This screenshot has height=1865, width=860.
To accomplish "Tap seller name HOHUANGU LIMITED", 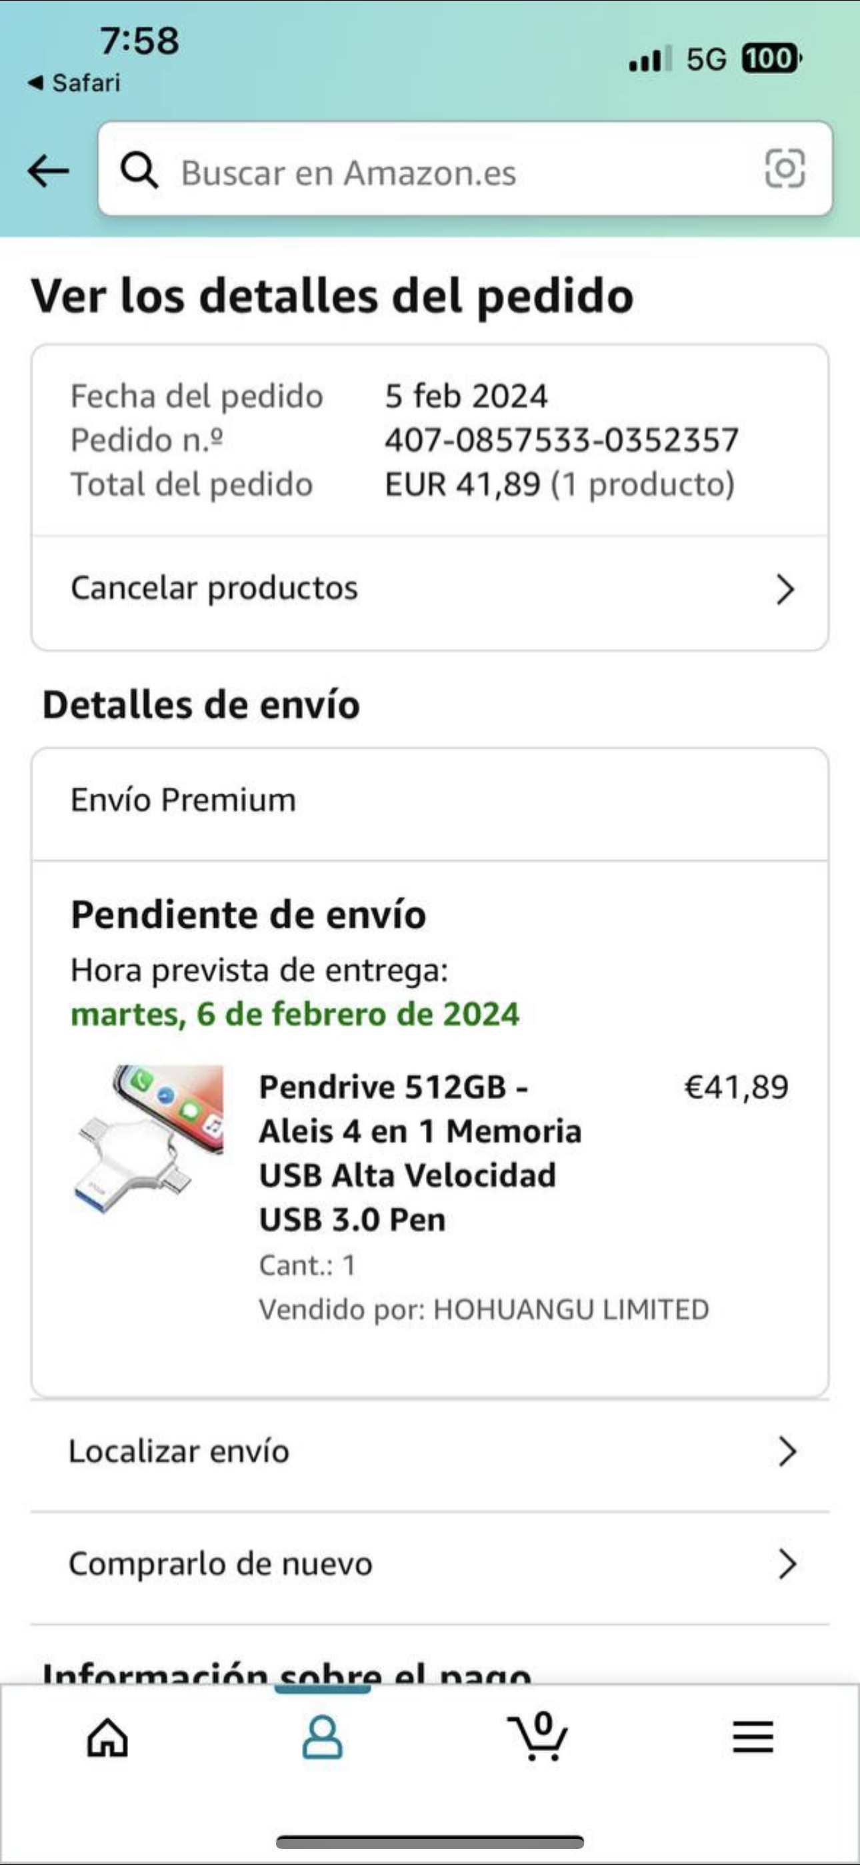I will [571, 1309].
